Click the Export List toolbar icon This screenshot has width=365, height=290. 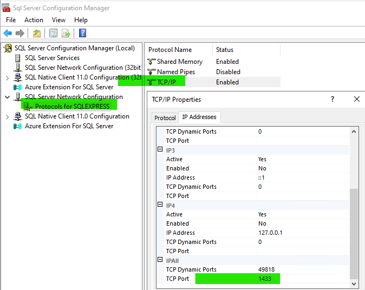click(66, 33)
